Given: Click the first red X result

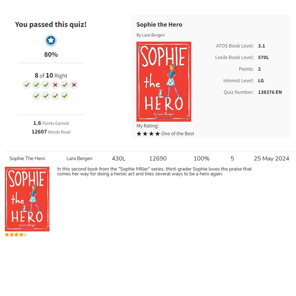Looking at the screenshot, I should 55,85.
